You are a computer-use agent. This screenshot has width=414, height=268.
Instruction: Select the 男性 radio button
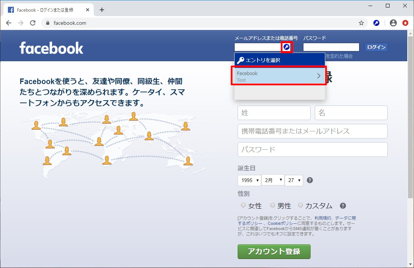(273, 205)
